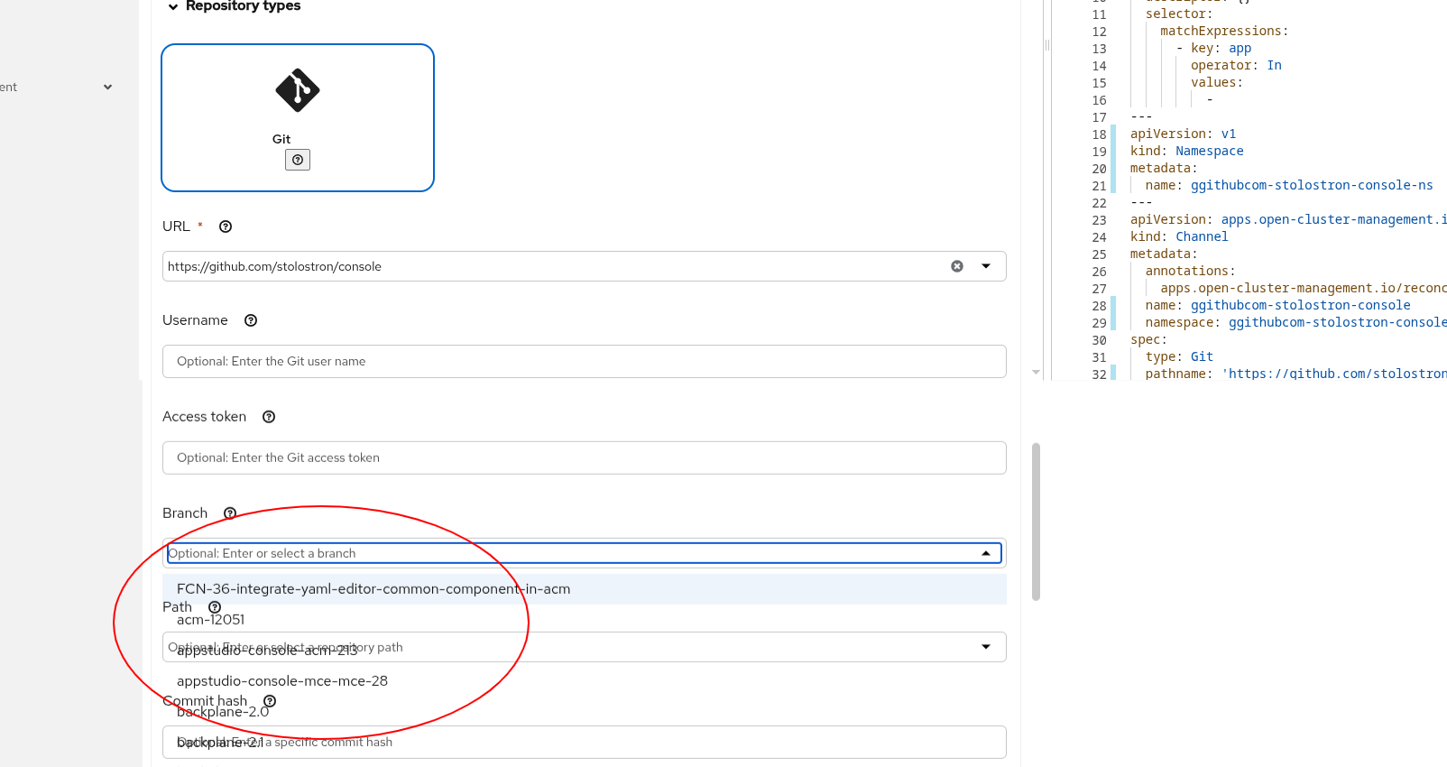Open the Path dropdown list

coord(986,647)
